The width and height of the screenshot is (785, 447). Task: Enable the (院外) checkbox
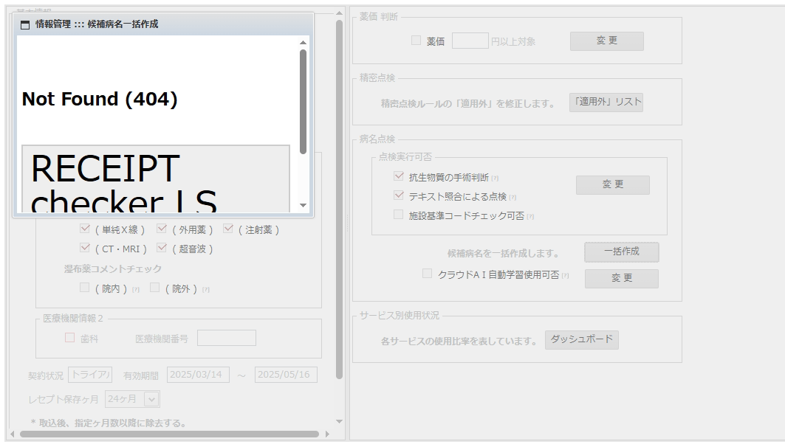coord(154,288)
